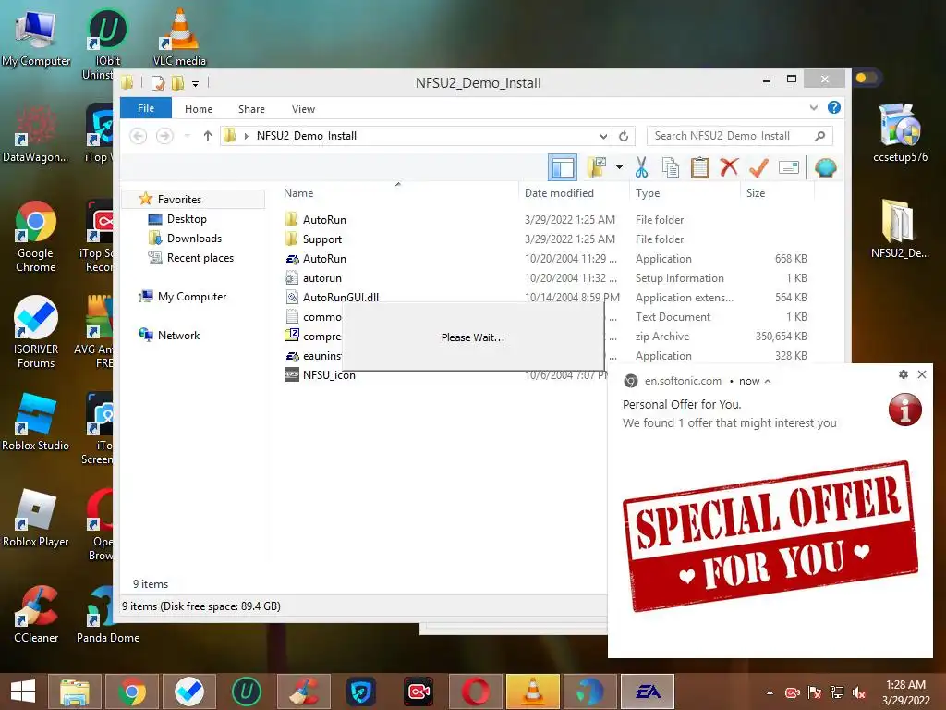Click the Rename icon in toolbar
The height and width of the screenshot is (710, 946).
pos(789,167)
